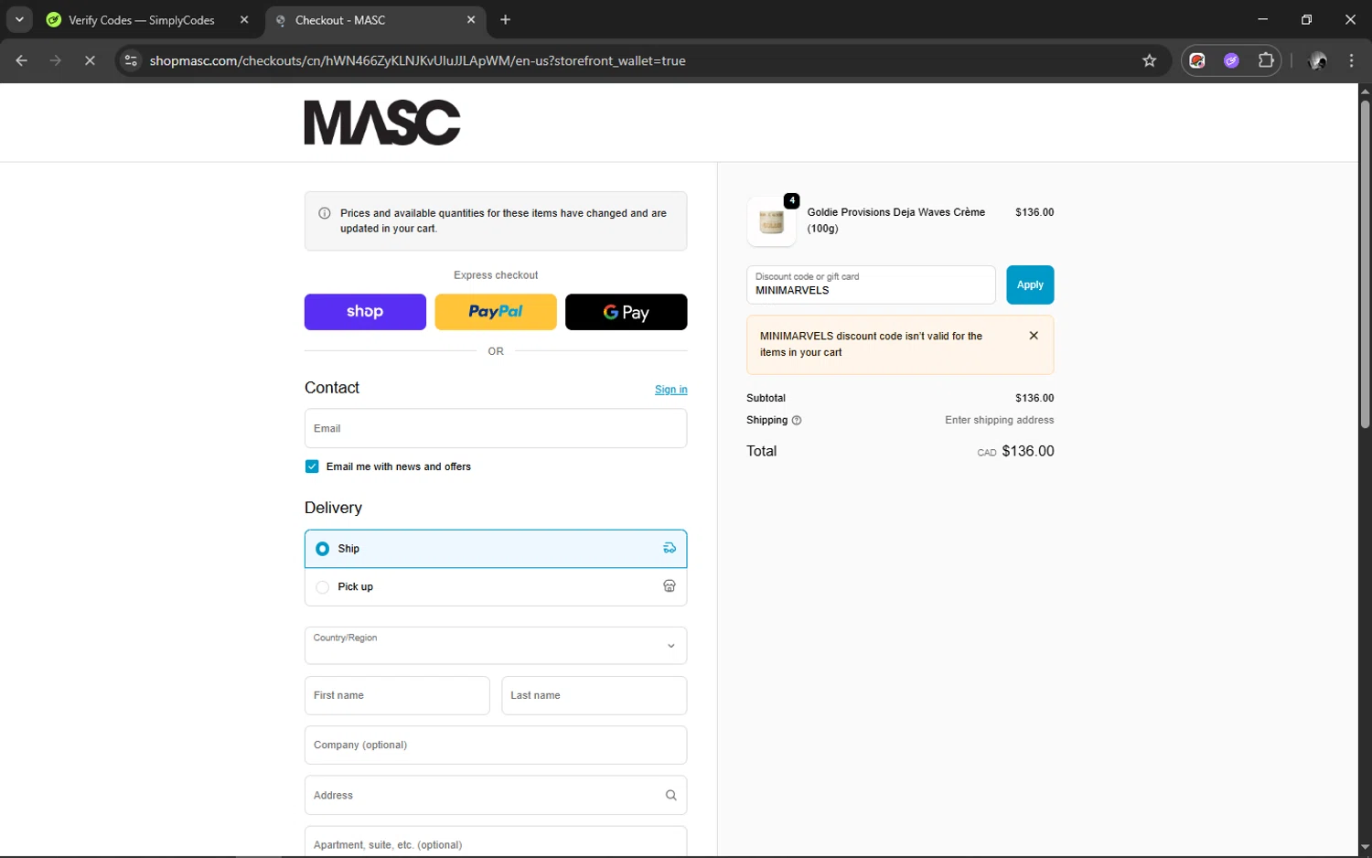The height and width of the screenshot is (858, 1372).
Task: Pay with Shop Pay express checkout
Action: pos(365,312)
